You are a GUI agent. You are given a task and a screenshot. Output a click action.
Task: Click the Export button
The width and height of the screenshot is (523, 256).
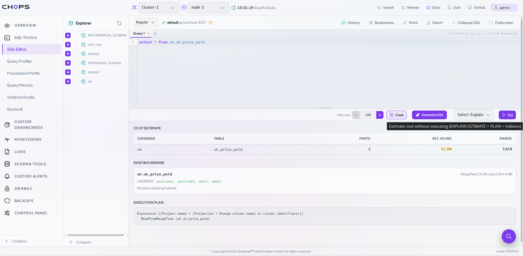point(435,23)
